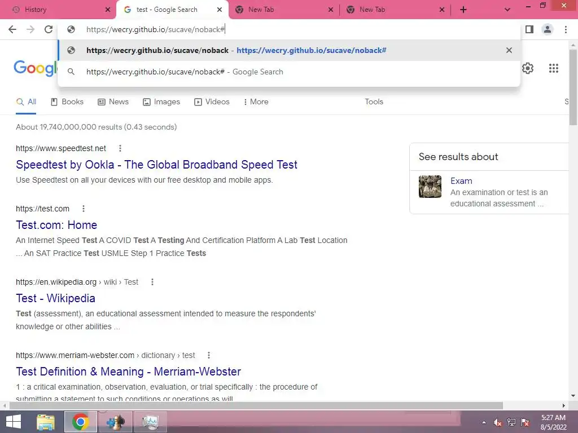Close the second New Tab

[x=441, y=10]
